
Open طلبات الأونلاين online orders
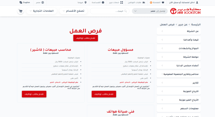pos(136,2)
